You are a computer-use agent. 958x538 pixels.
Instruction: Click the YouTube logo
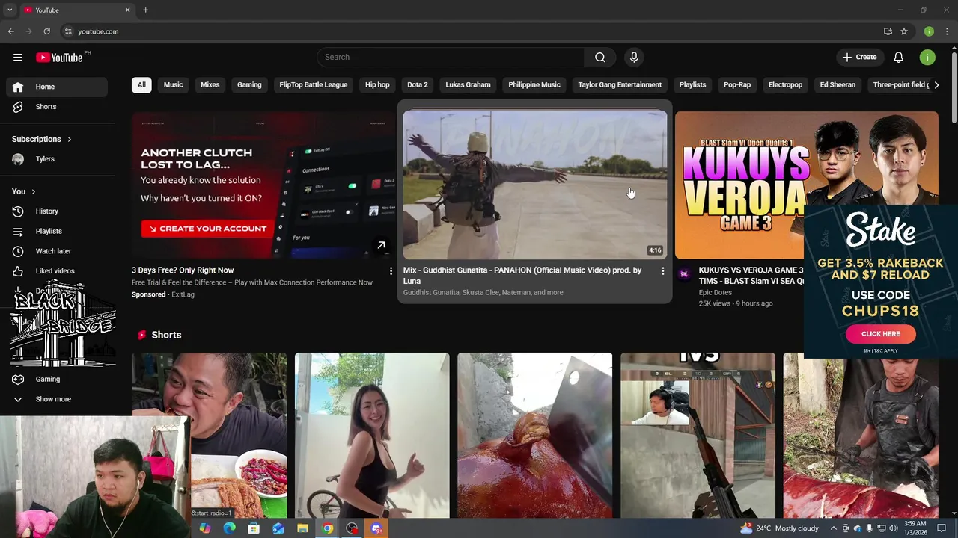click(x=59, y=58)
